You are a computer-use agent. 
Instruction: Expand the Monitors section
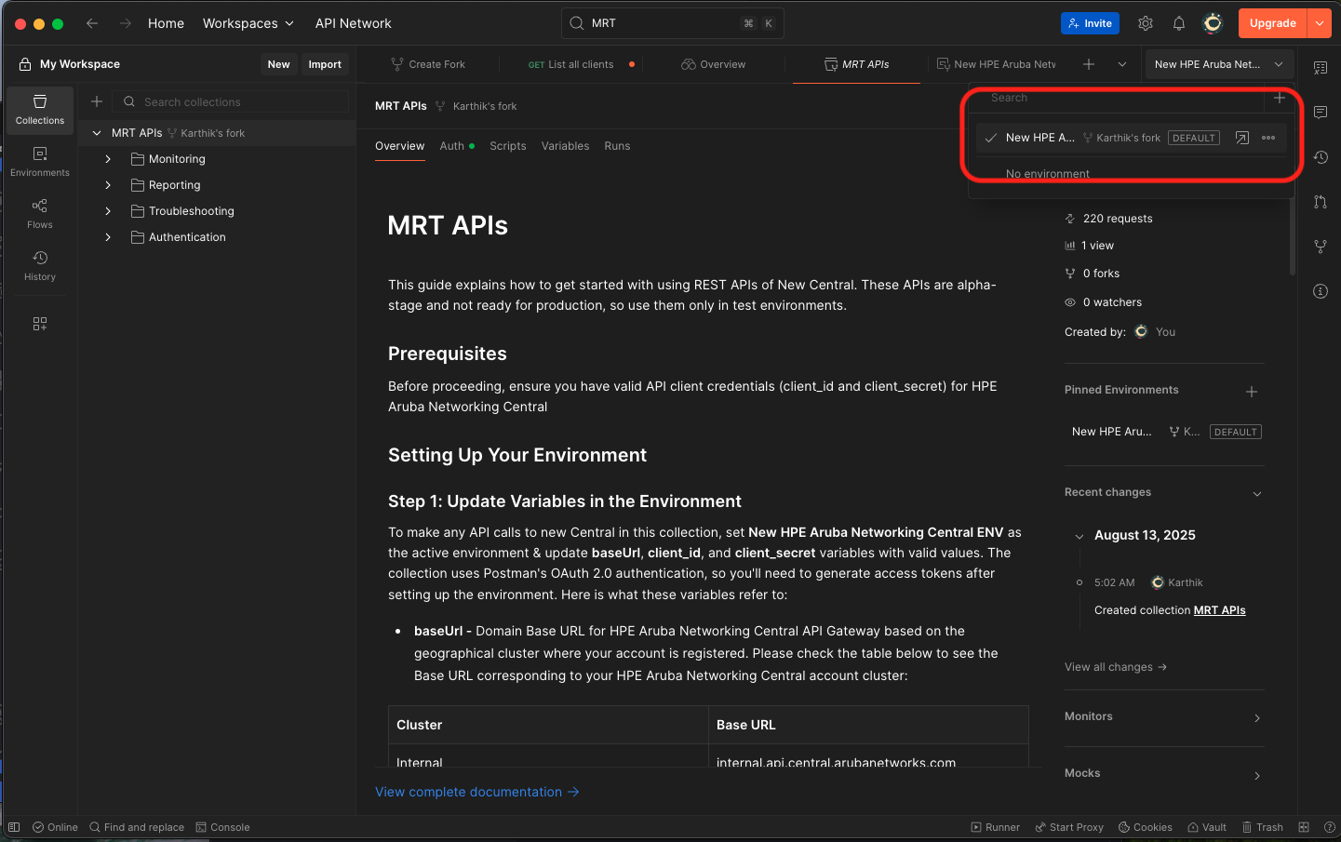[x=1257, y=717]
